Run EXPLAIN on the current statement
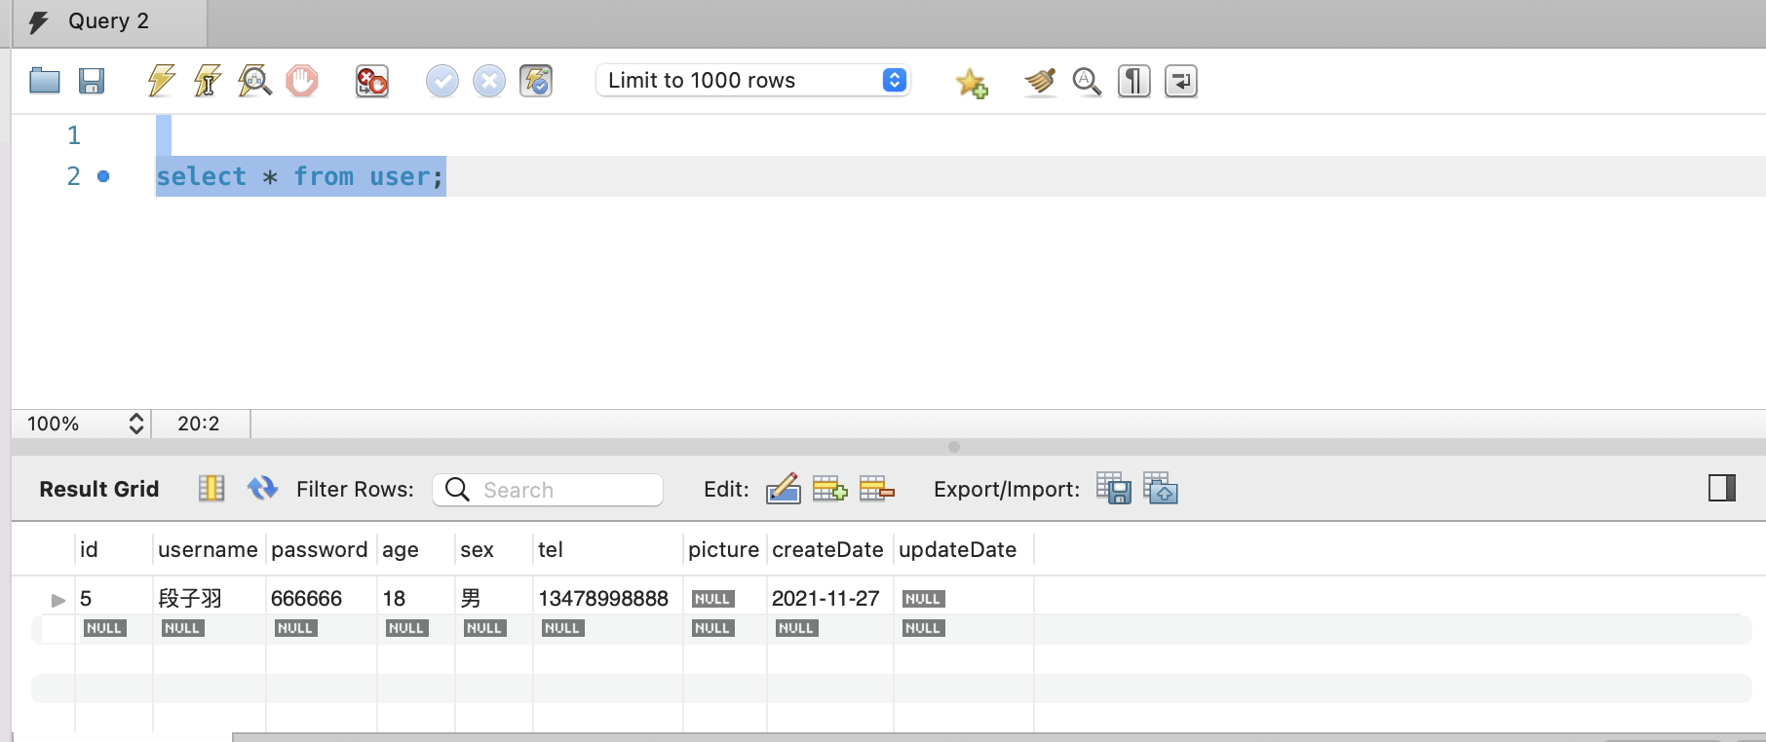Viewport: 1766px width, 742px height. coord(255,81)
